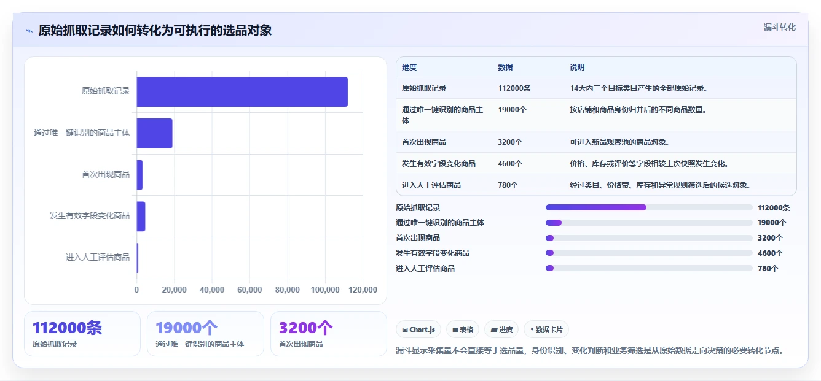
Task: Click the 20,000 tick on the x-axis
Action: 175,290
